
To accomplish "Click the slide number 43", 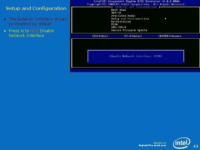I will [x=196, y=146].
